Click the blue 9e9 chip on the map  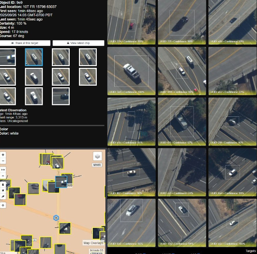(61, 182)
